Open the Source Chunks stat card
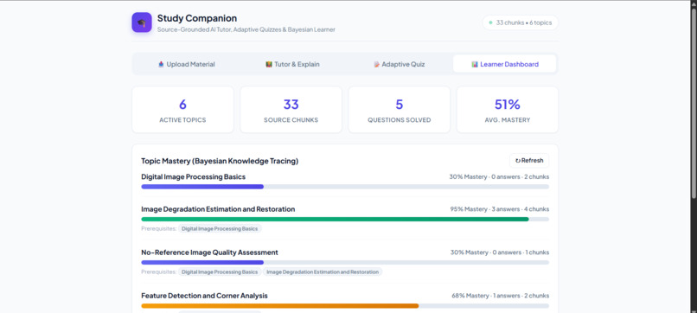The width and height of the screenshot is (697, 313). 291,110
